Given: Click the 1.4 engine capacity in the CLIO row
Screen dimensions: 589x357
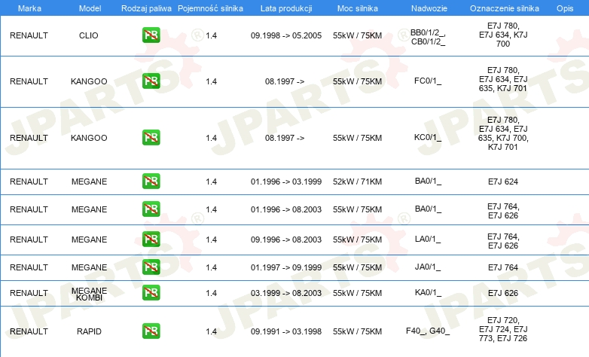Looking at the screenshot, I should 211,35.
